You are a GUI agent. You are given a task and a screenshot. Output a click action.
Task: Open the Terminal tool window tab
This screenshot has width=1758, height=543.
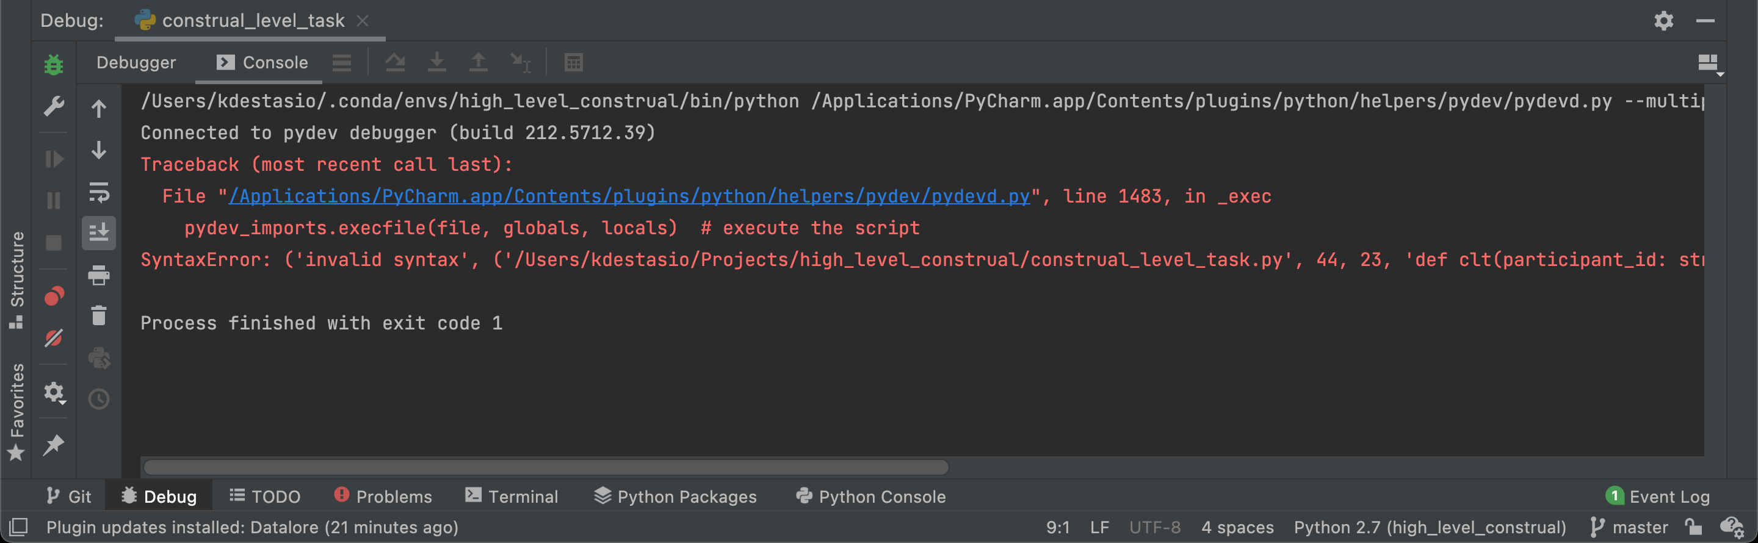click(x=511, y=497)
